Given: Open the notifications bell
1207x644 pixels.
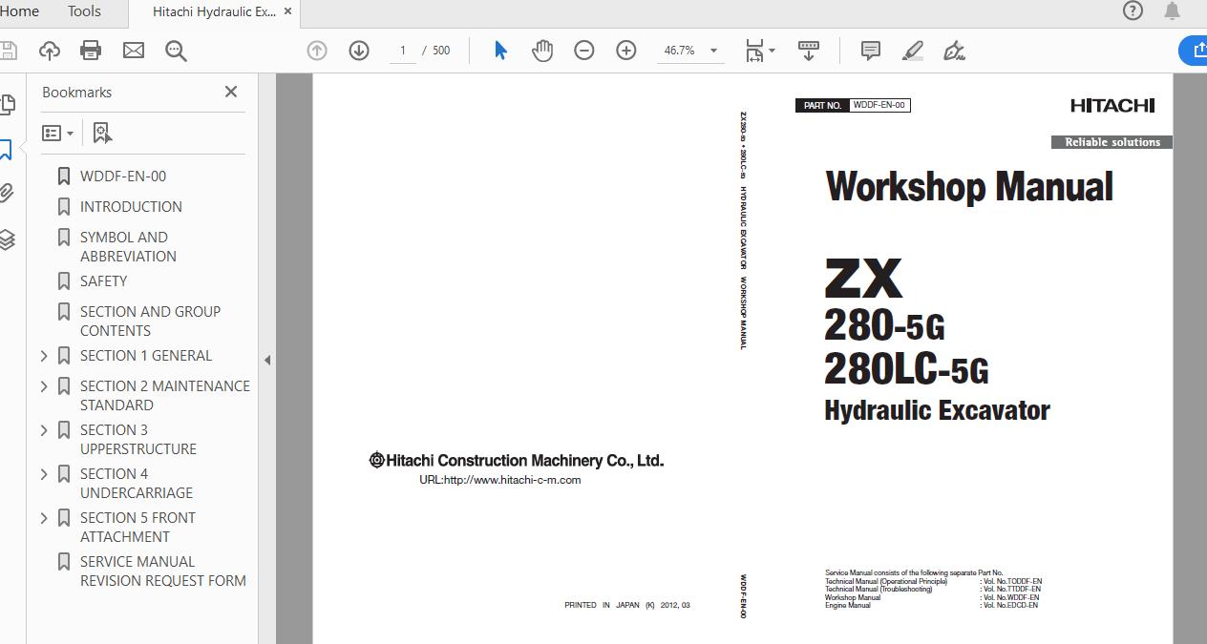Looking at the screenshot, I should pos(1172,11).
